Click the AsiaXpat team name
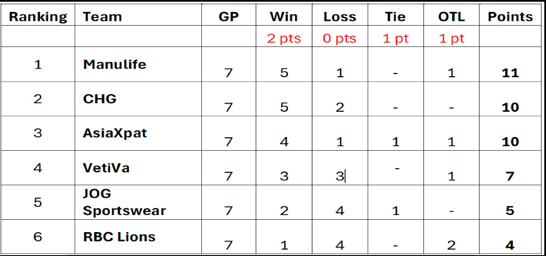 pos(115,133)
